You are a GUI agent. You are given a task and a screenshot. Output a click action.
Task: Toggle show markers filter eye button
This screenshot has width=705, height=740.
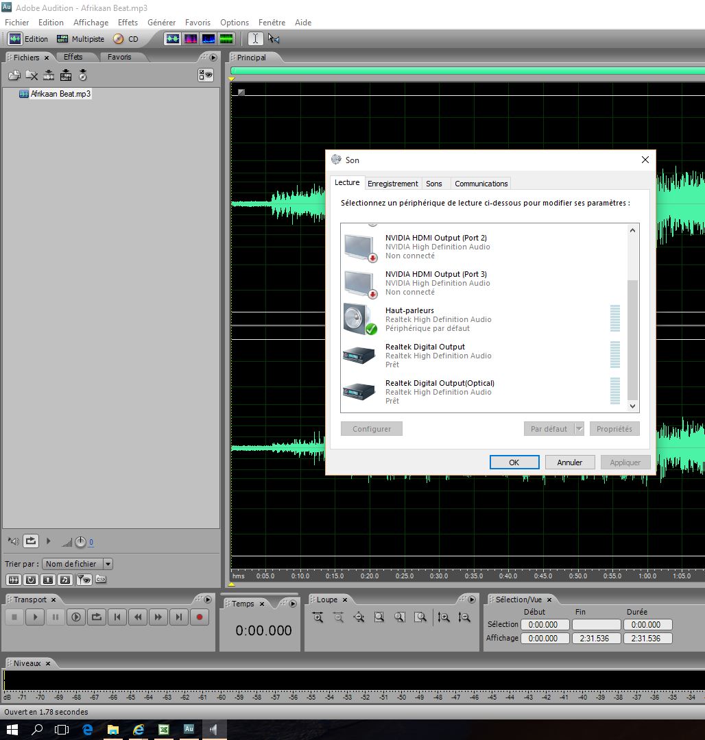point(84,580)
